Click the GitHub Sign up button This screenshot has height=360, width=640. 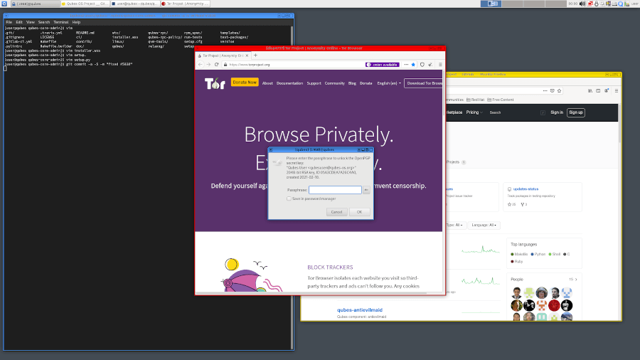(576, 112)
